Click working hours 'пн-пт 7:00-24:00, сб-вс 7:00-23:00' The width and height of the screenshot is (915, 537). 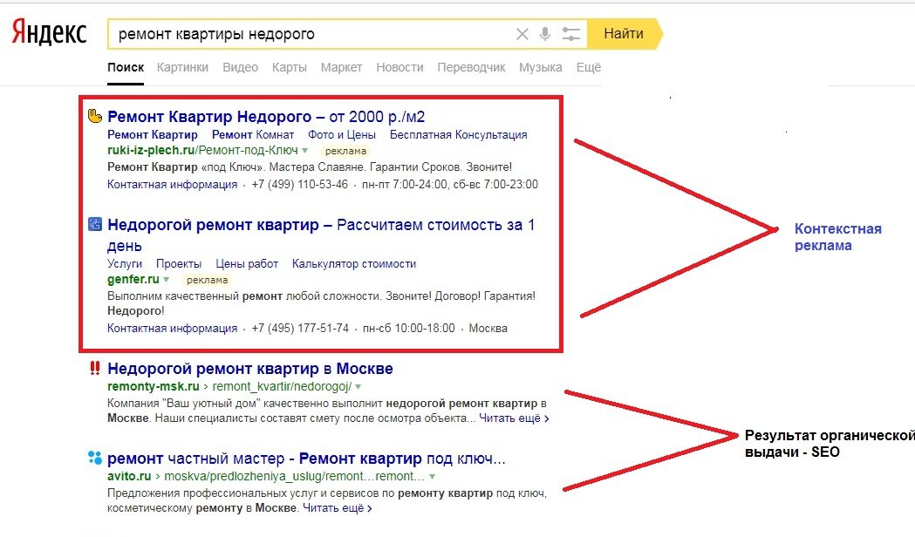tap(450, 184)
